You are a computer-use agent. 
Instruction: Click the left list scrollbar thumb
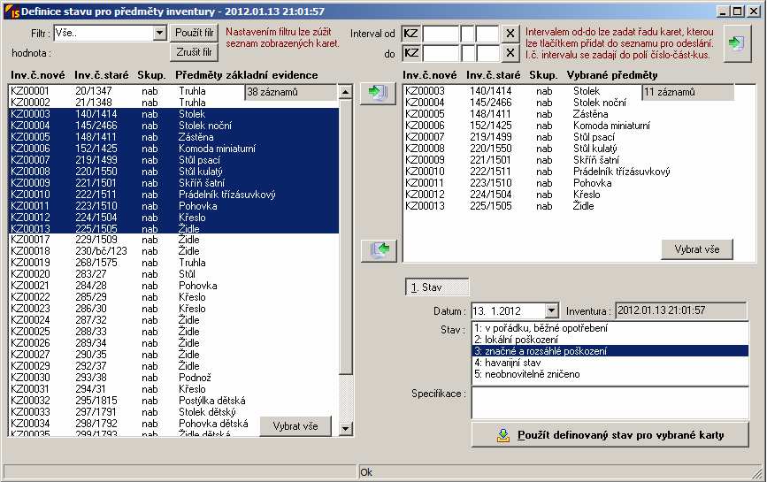point(345,237)
